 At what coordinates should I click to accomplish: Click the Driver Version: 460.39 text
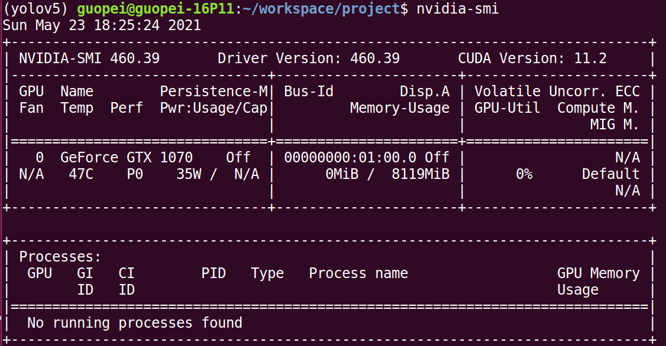click(x=309, y=58)
